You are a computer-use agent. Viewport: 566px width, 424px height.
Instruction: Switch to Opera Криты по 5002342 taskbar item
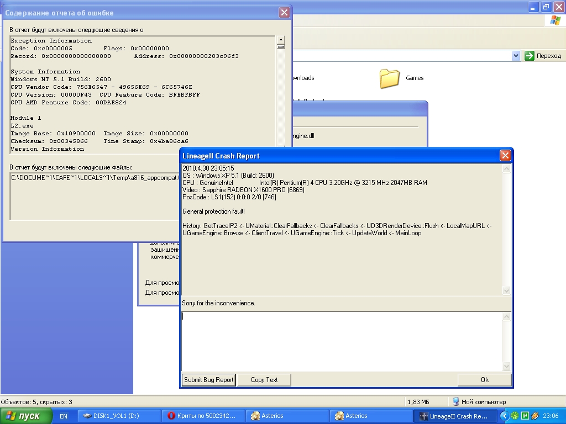(203, 416)
